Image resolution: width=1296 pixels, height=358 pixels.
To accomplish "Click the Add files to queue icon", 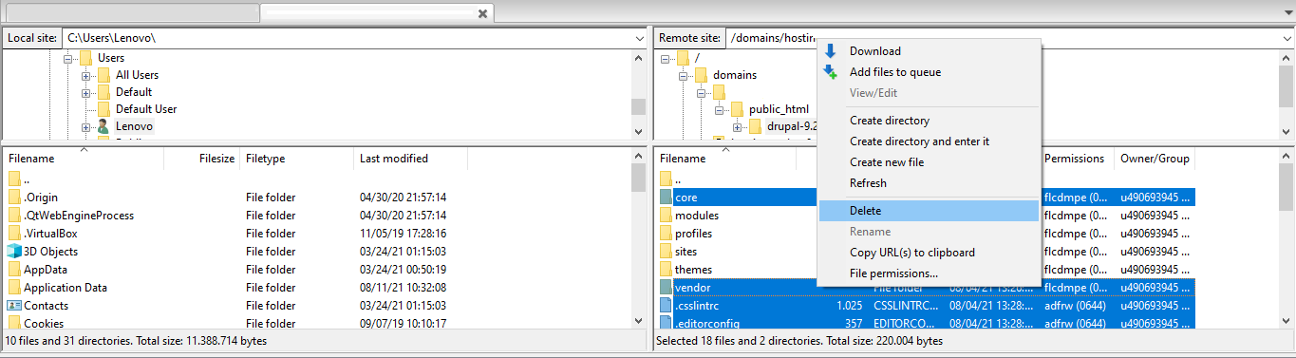I will pos(830,72).
